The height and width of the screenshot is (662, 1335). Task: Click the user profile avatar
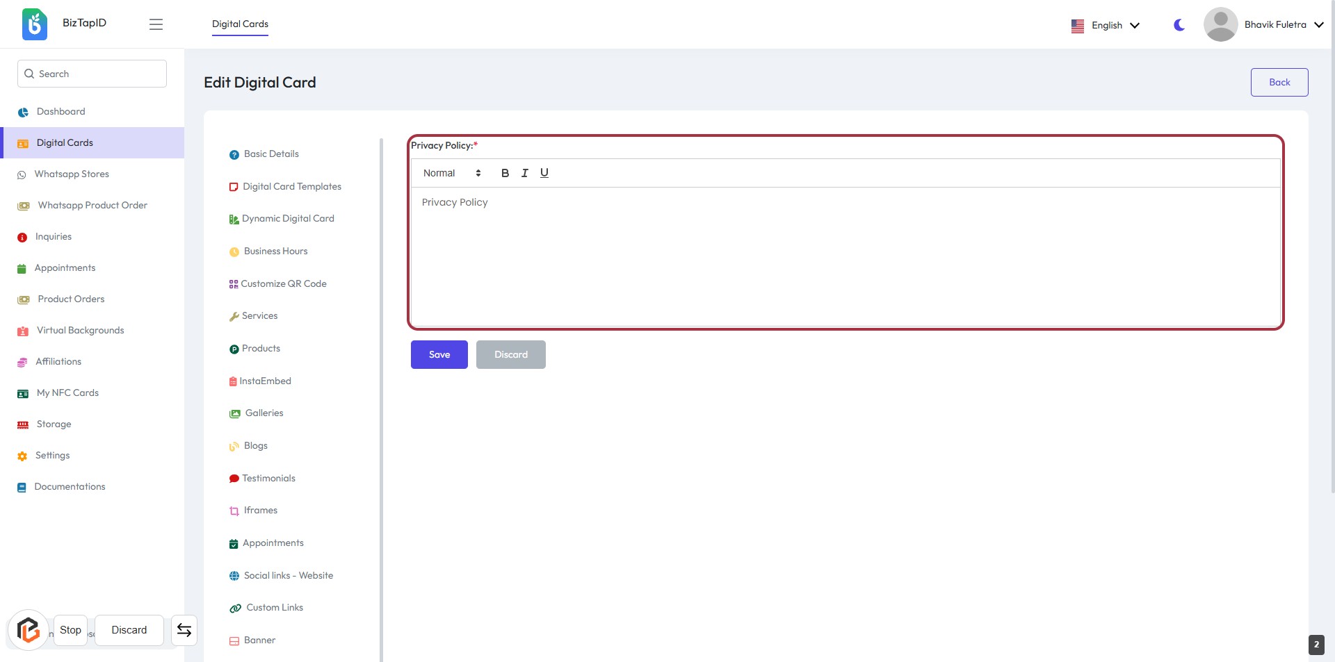[1220, 24]
